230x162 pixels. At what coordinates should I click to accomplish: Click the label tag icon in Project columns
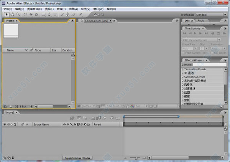[31, 50]
